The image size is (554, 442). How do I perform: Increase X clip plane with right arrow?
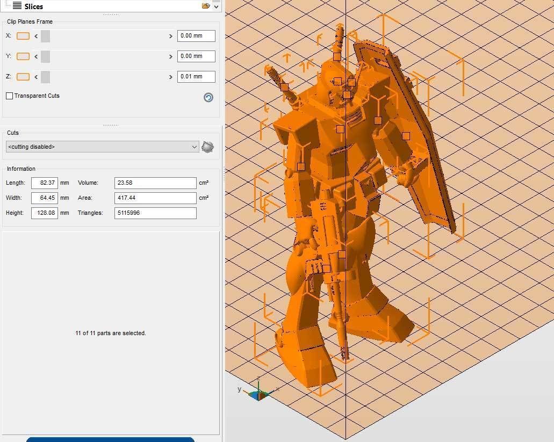tap(171, 36)
